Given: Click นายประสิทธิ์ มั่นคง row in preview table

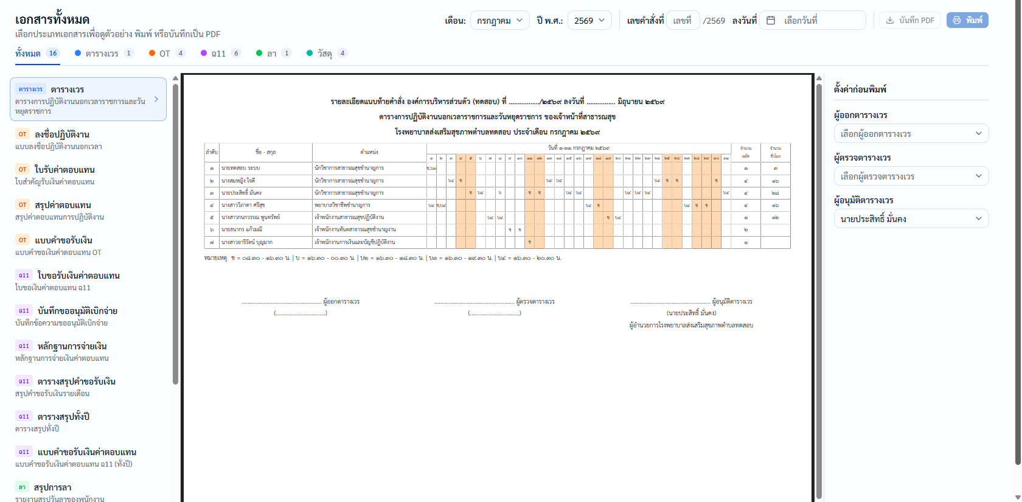Looking at the screenshot, I should pyautogui.click(x=497, y=193).
